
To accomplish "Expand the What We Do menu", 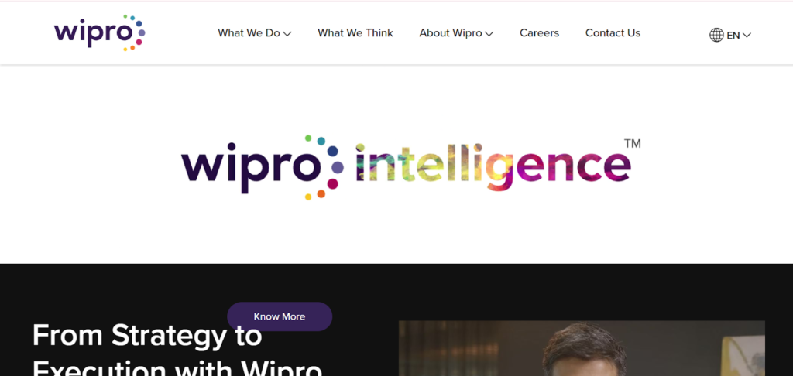I will click(x=254, y=32).
